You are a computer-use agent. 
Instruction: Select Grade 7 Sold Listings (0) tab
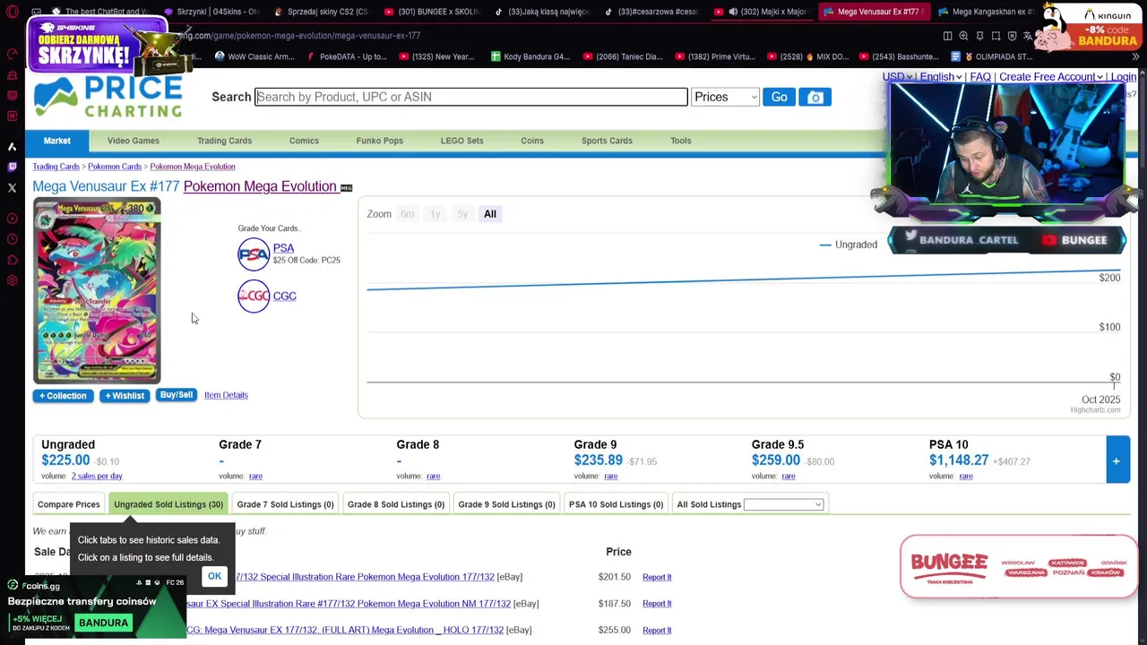(x=285, y=504)
